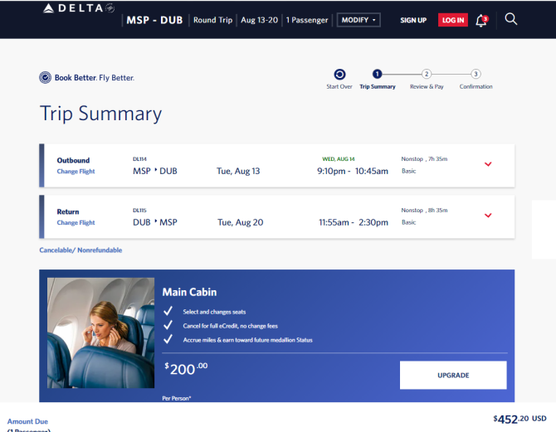Change the Outbound flight link
Image resolution: width=556 pixels, height=432 pixels.
click(x=76, y=172)
